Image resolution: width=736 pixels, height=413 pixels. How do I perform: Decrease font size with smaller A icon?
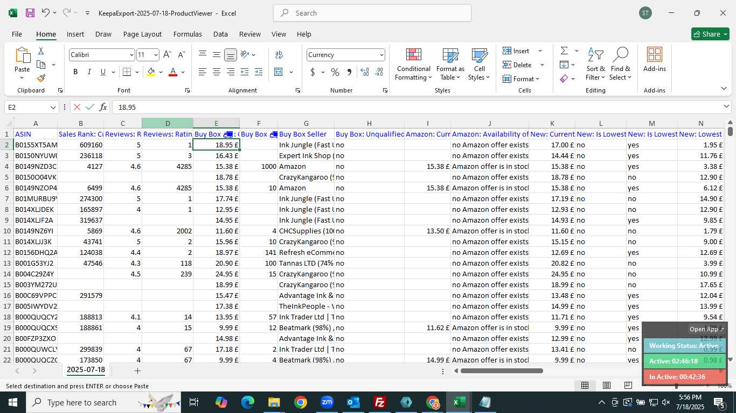(x=181, y=55)
